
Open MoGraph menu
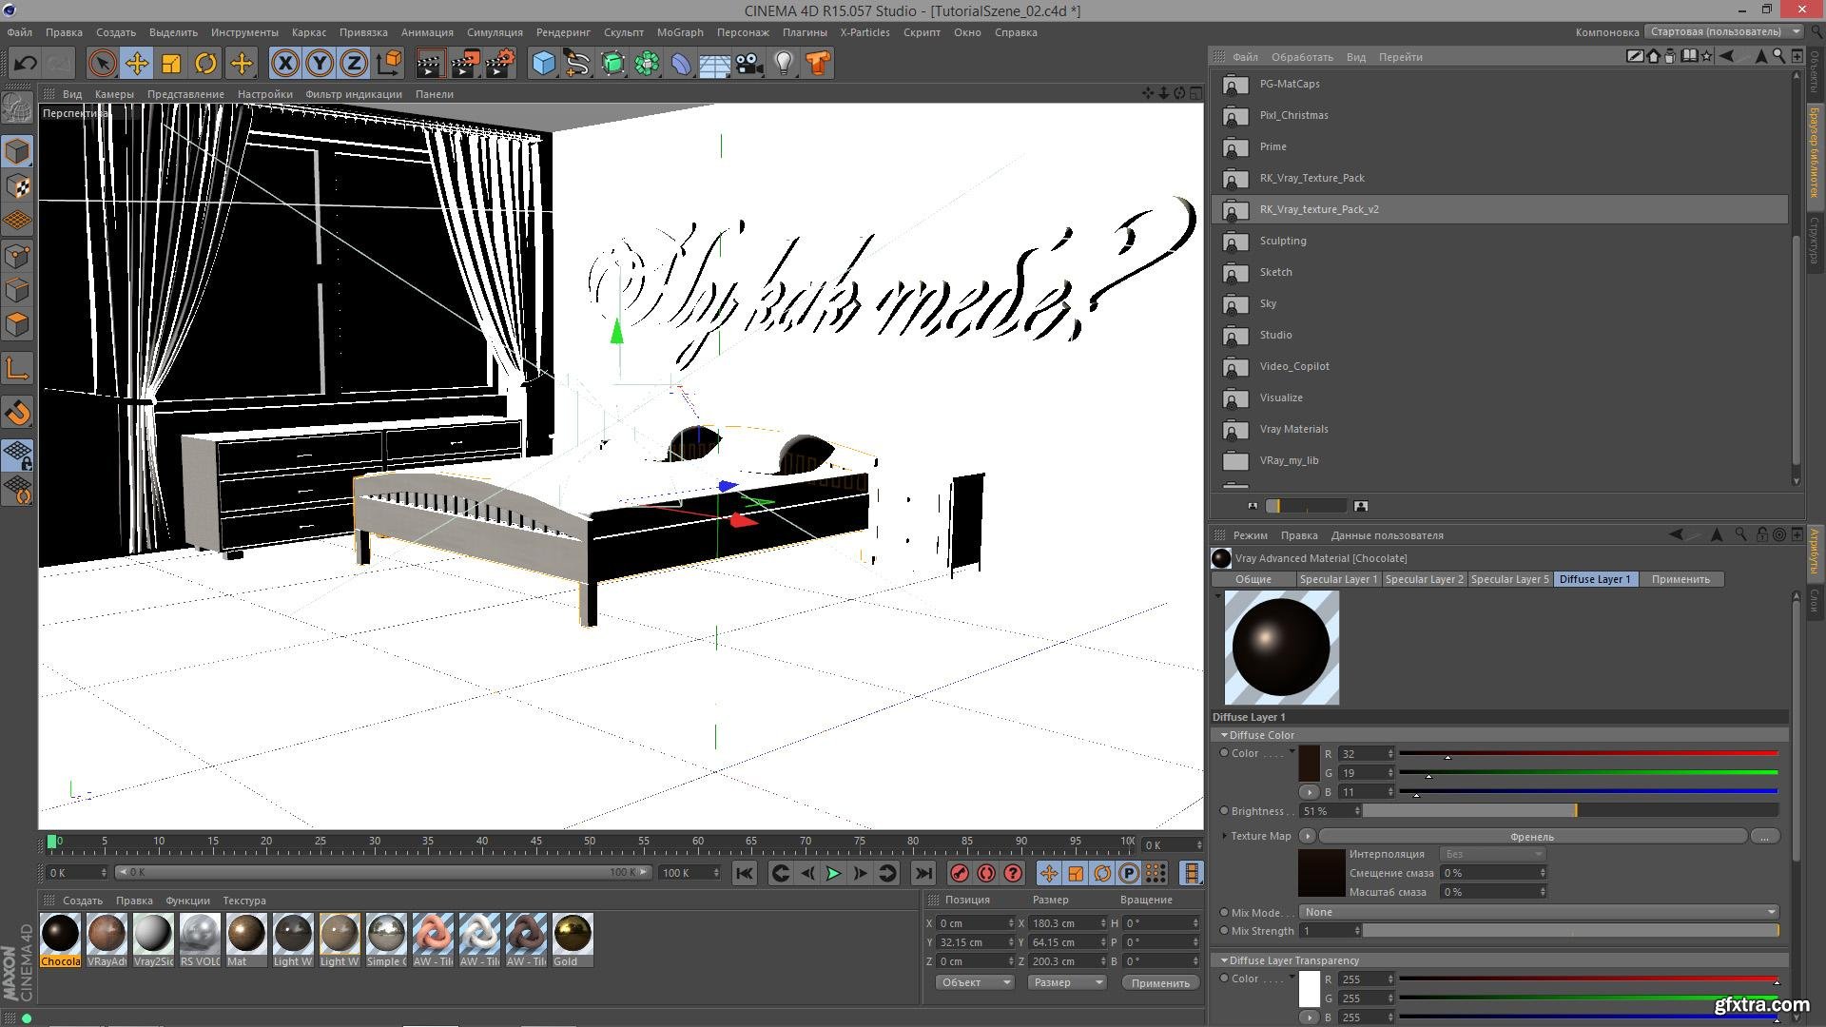(x=680, y=32)
